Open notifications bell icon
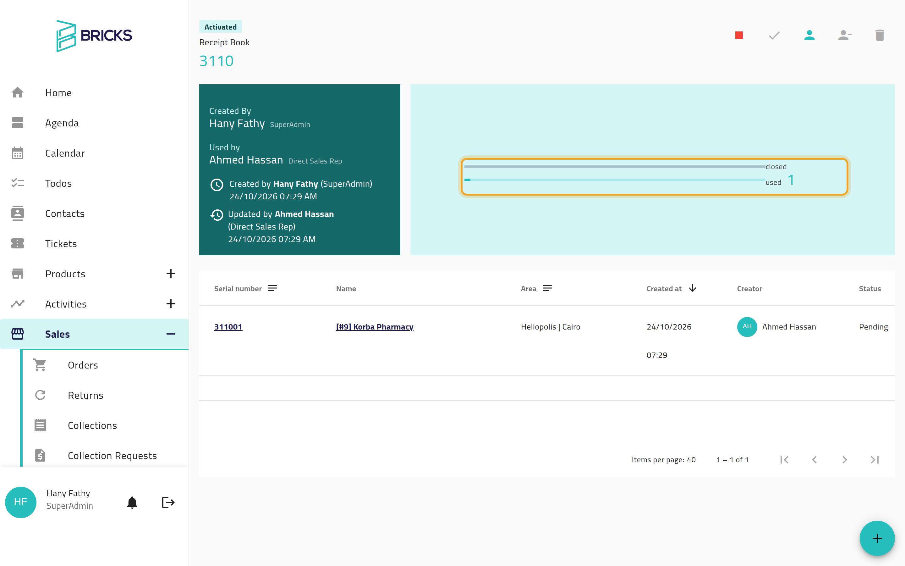Viewport: 905px width, 566px height. coord(132,502)
